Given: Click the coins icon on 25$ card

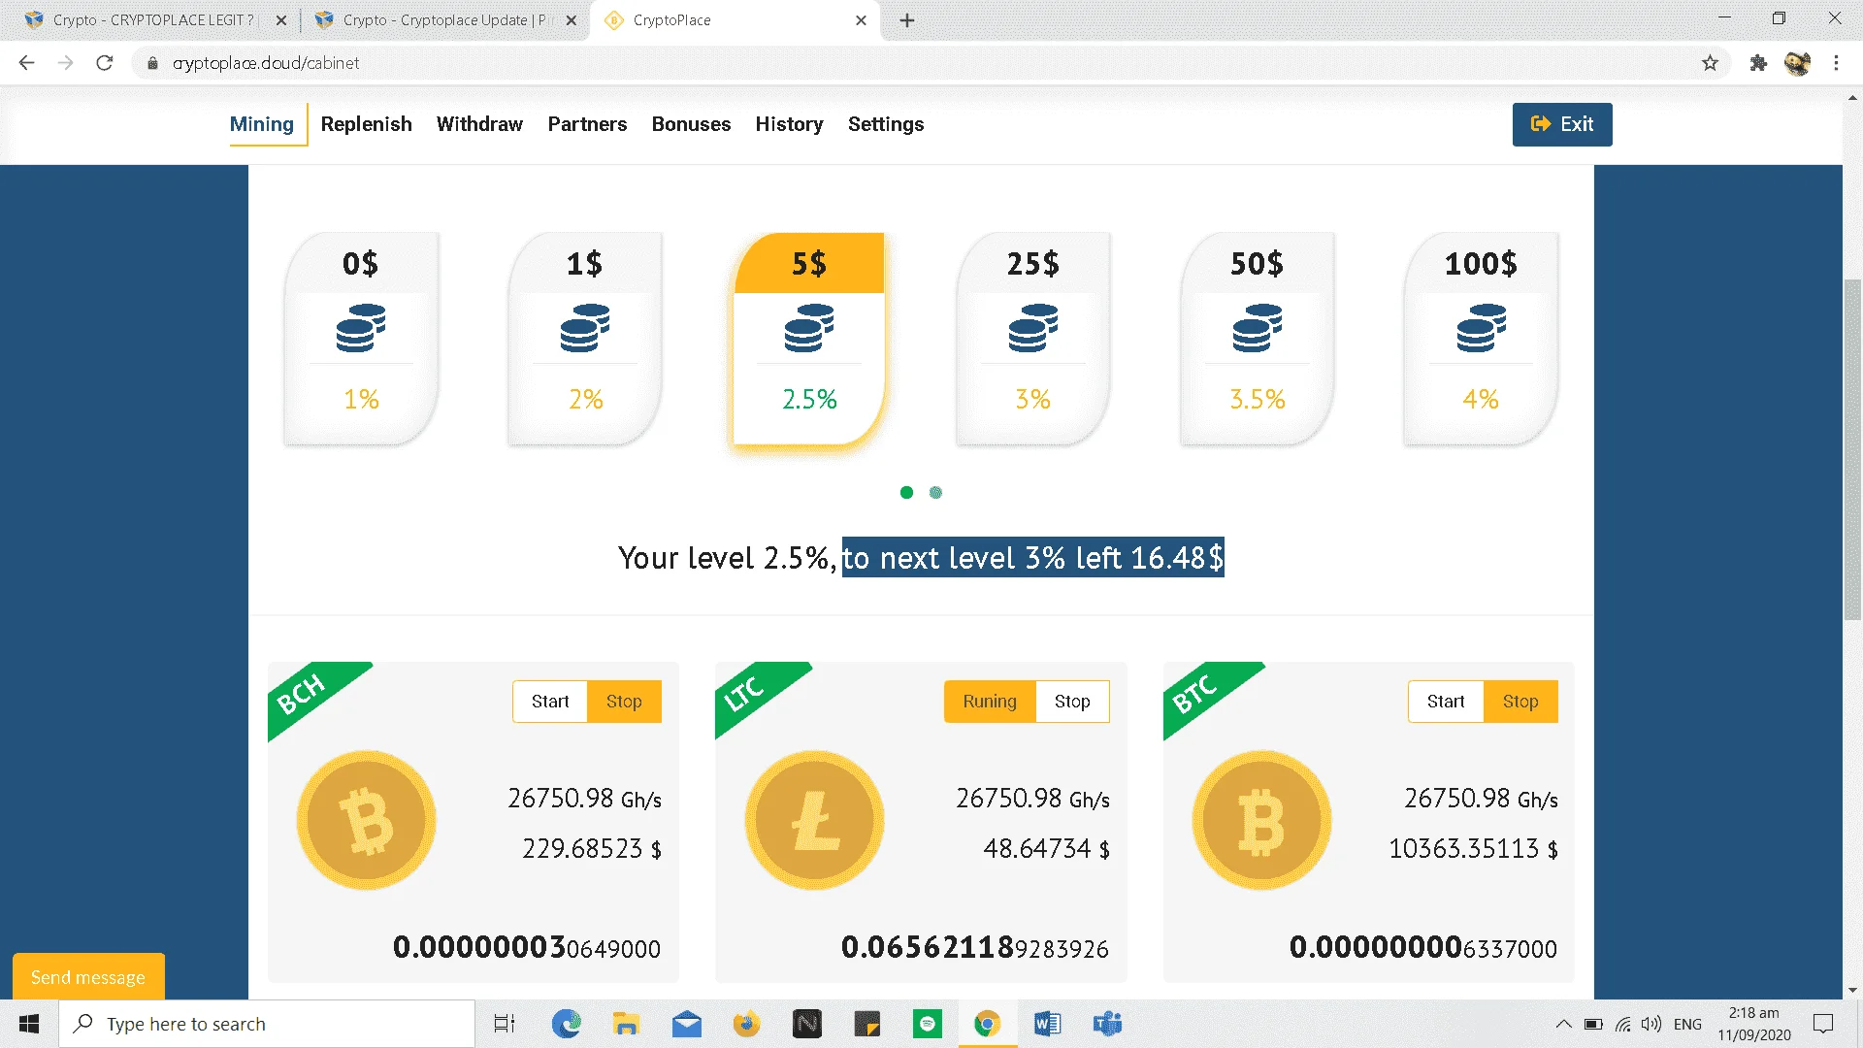Looking at the screenshot, I should pos(1033,328).
